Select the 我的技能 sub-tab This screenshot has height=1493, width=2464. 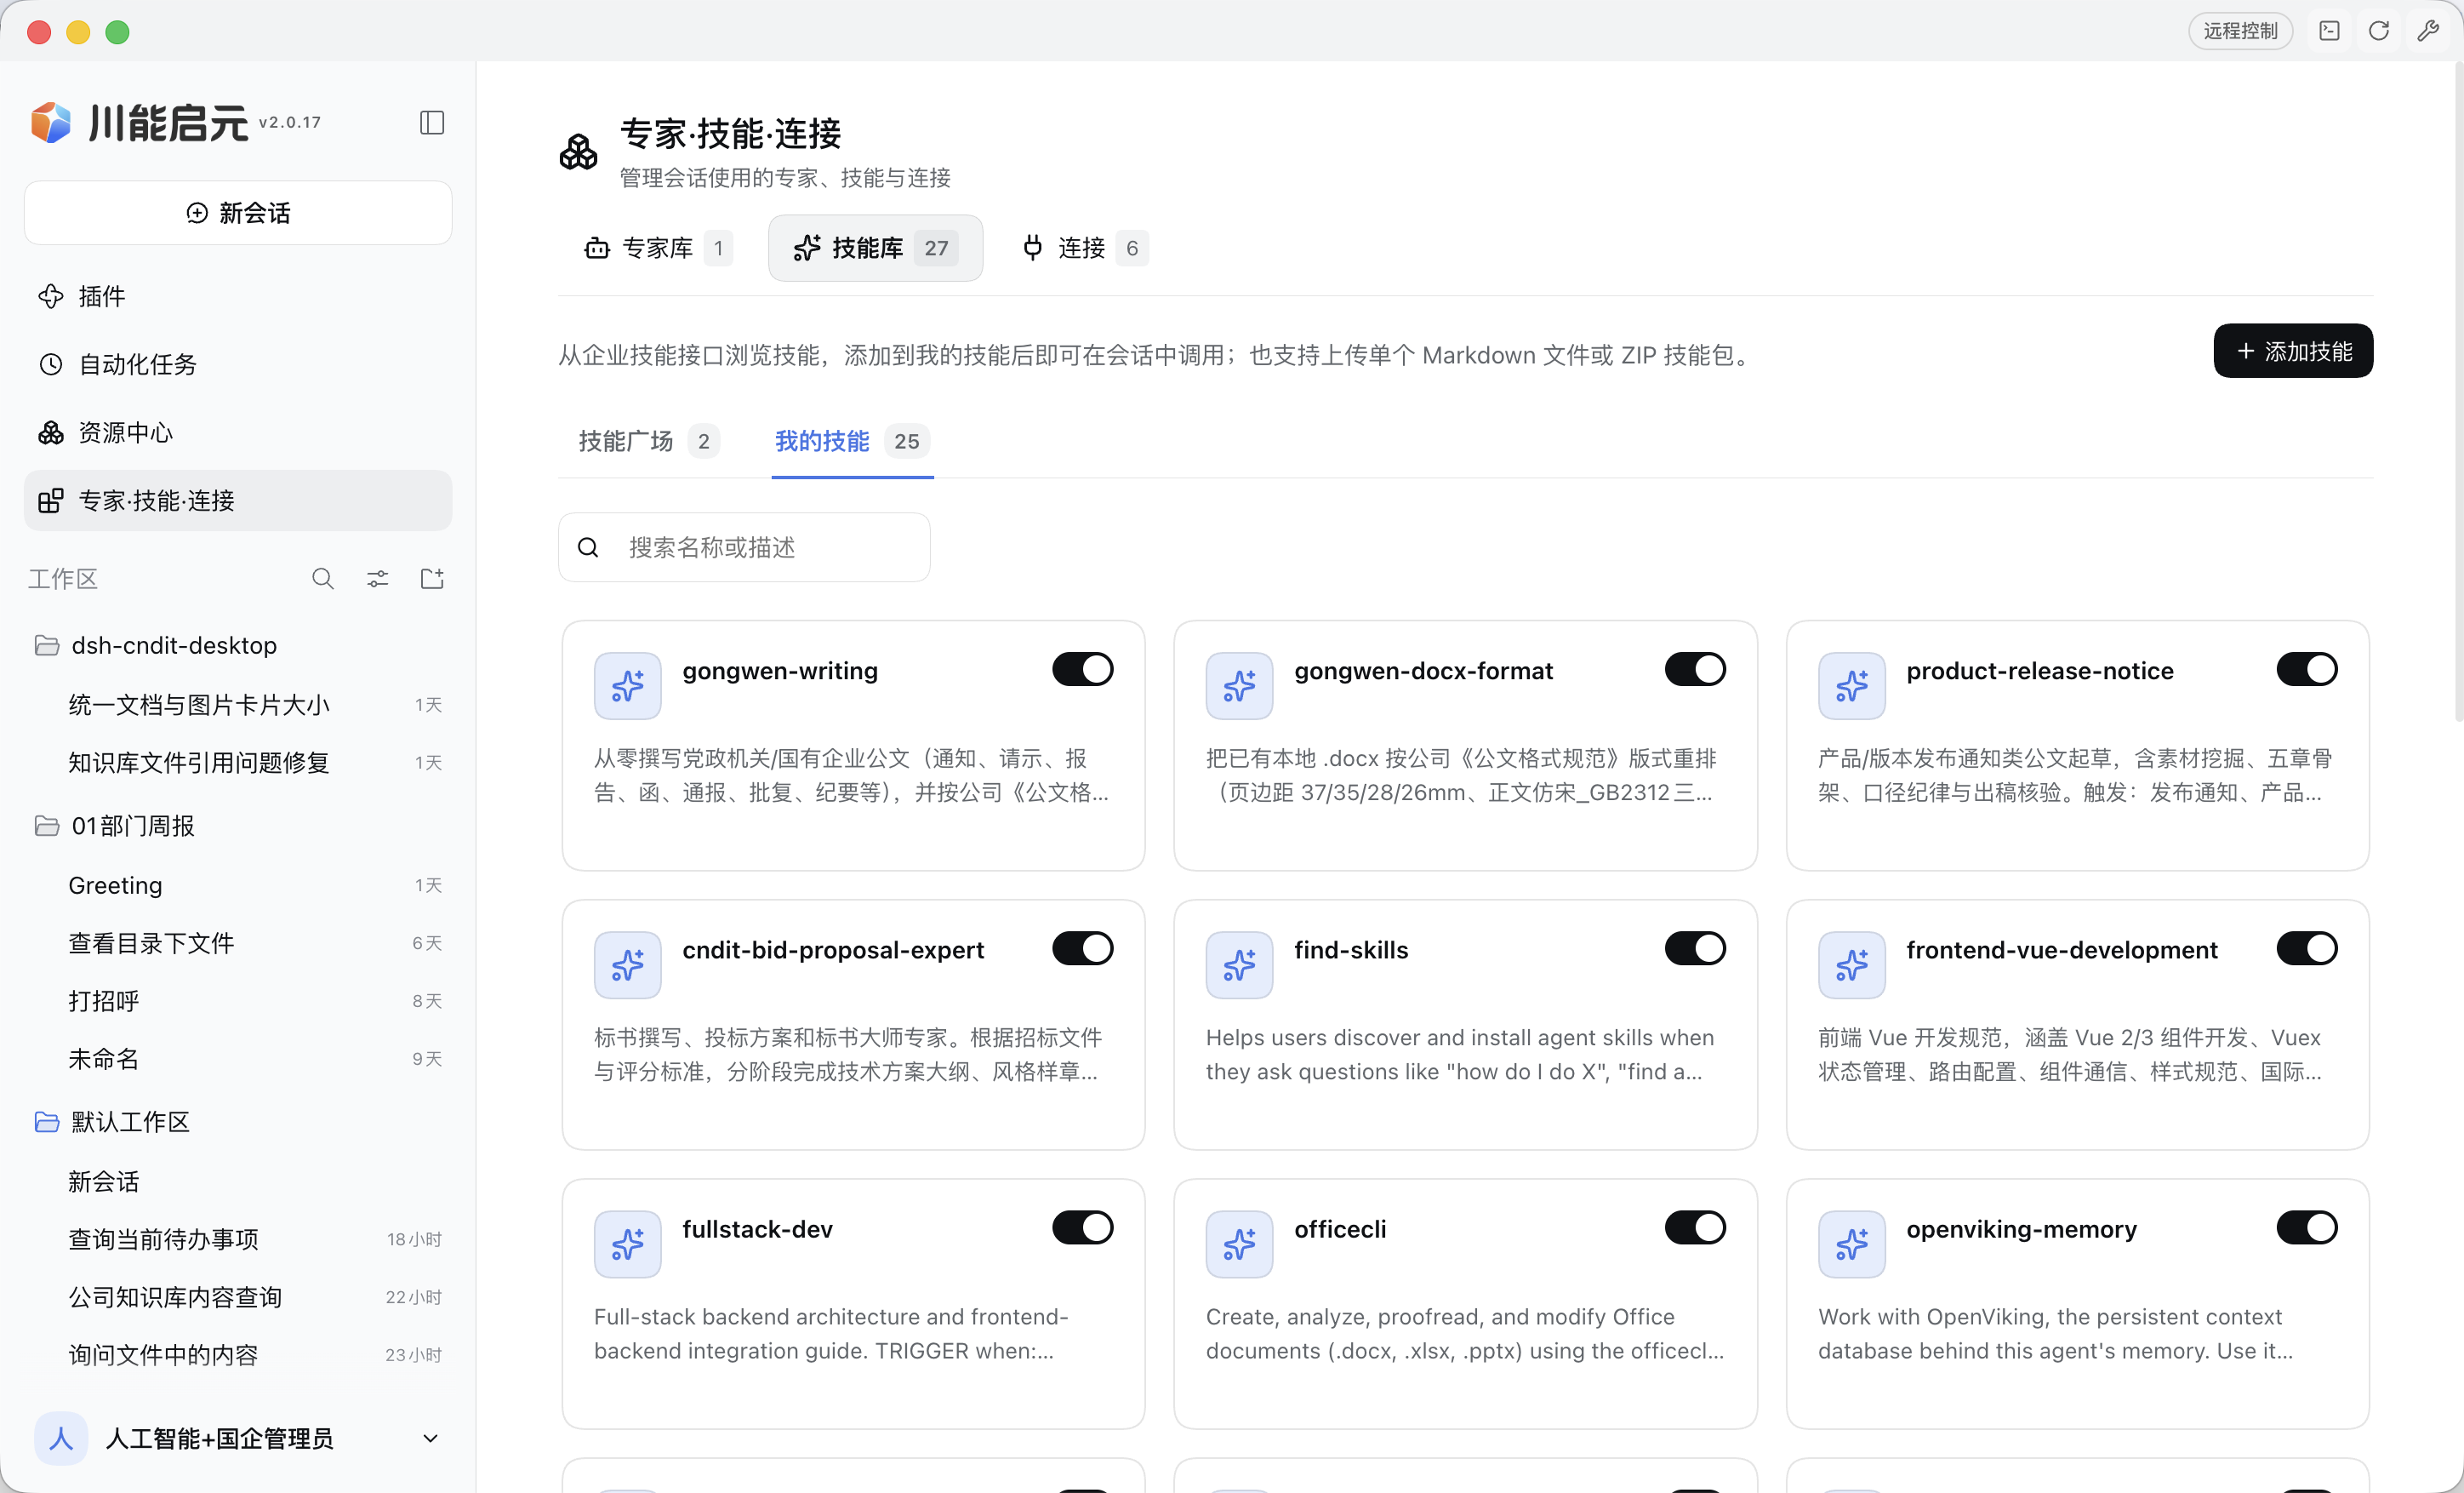click(x=852, y=441)
